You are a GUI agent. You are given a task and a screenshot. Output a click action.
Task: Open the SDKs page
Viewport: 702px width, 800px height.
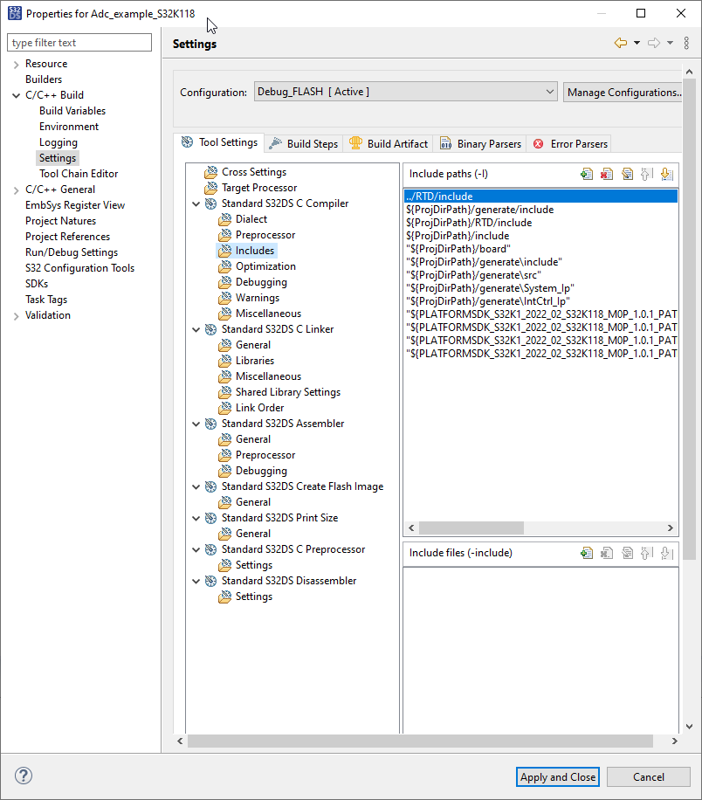(37, 284)
